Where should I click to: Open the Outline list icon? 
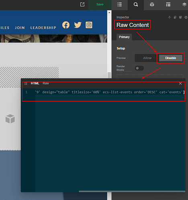(x=120, y=4)
